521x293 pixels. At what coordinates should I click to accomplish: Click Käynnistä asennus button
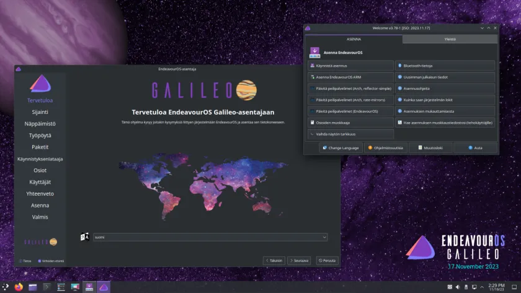pos(350,66)
